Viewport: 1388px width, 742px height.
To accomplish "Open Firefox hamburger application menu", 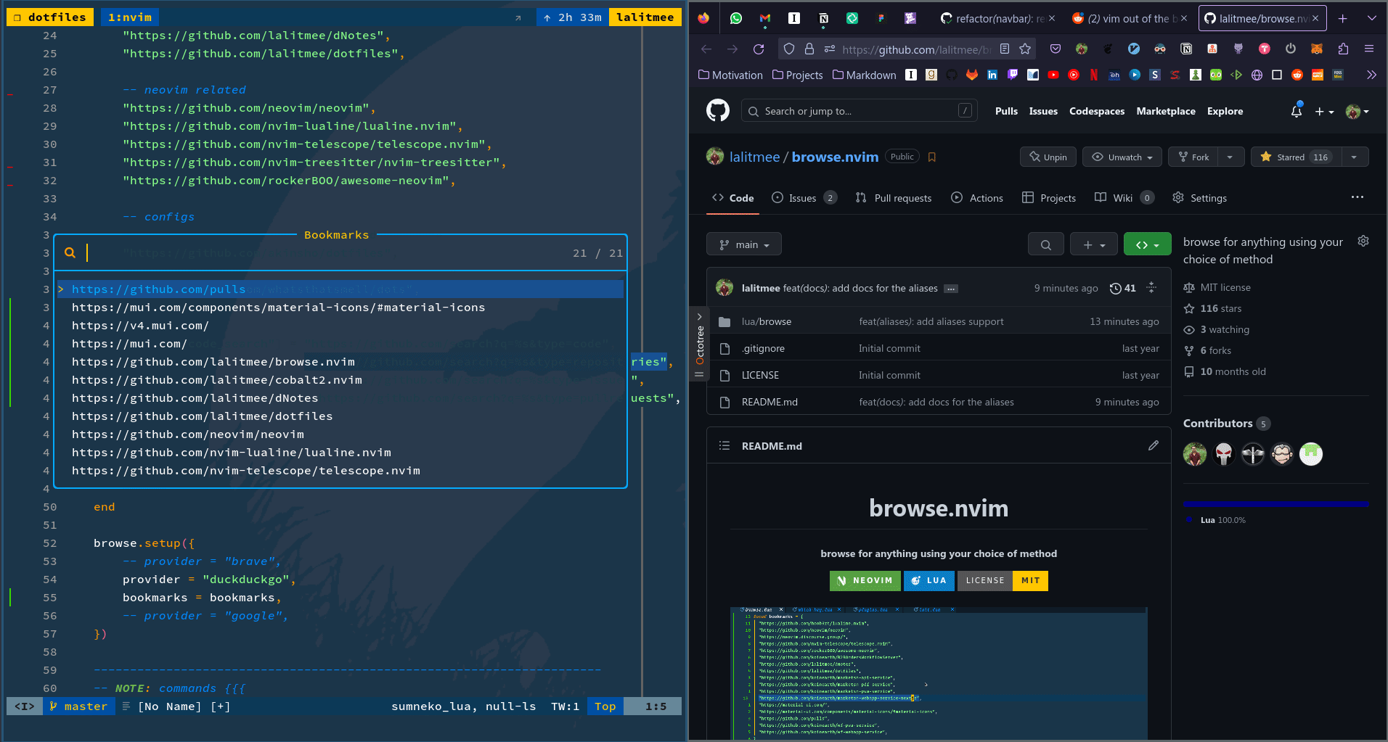I will 1369,49.
